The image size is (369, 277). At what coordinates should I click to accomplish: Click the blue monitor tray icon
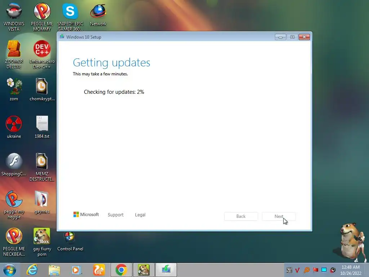point(324,270)
